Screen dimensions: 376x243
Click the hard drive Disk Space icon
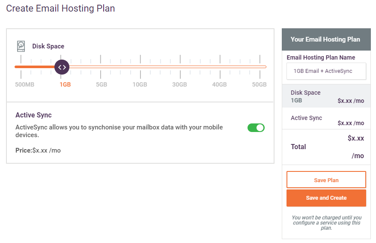coord(21,46)
